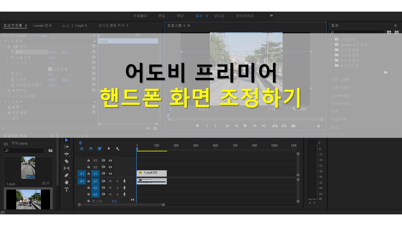Viewport: 402px width, 226px height.
Task: Toggle snapping magnet in timeline
Action: point(91,149)
